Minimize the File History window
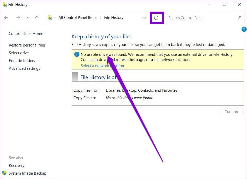247x179 pixels. [209, 4]
